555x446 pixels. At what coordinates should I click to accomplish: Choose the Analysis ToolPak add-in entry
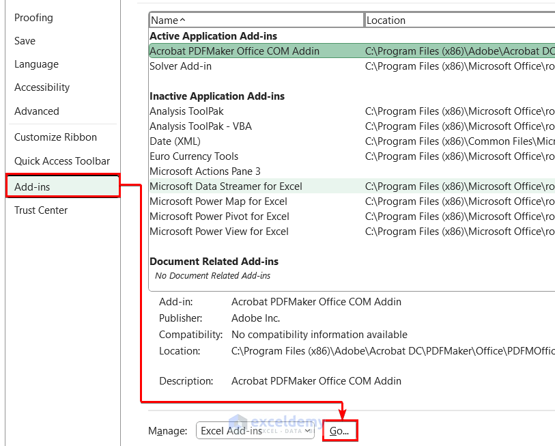[187, 111]
